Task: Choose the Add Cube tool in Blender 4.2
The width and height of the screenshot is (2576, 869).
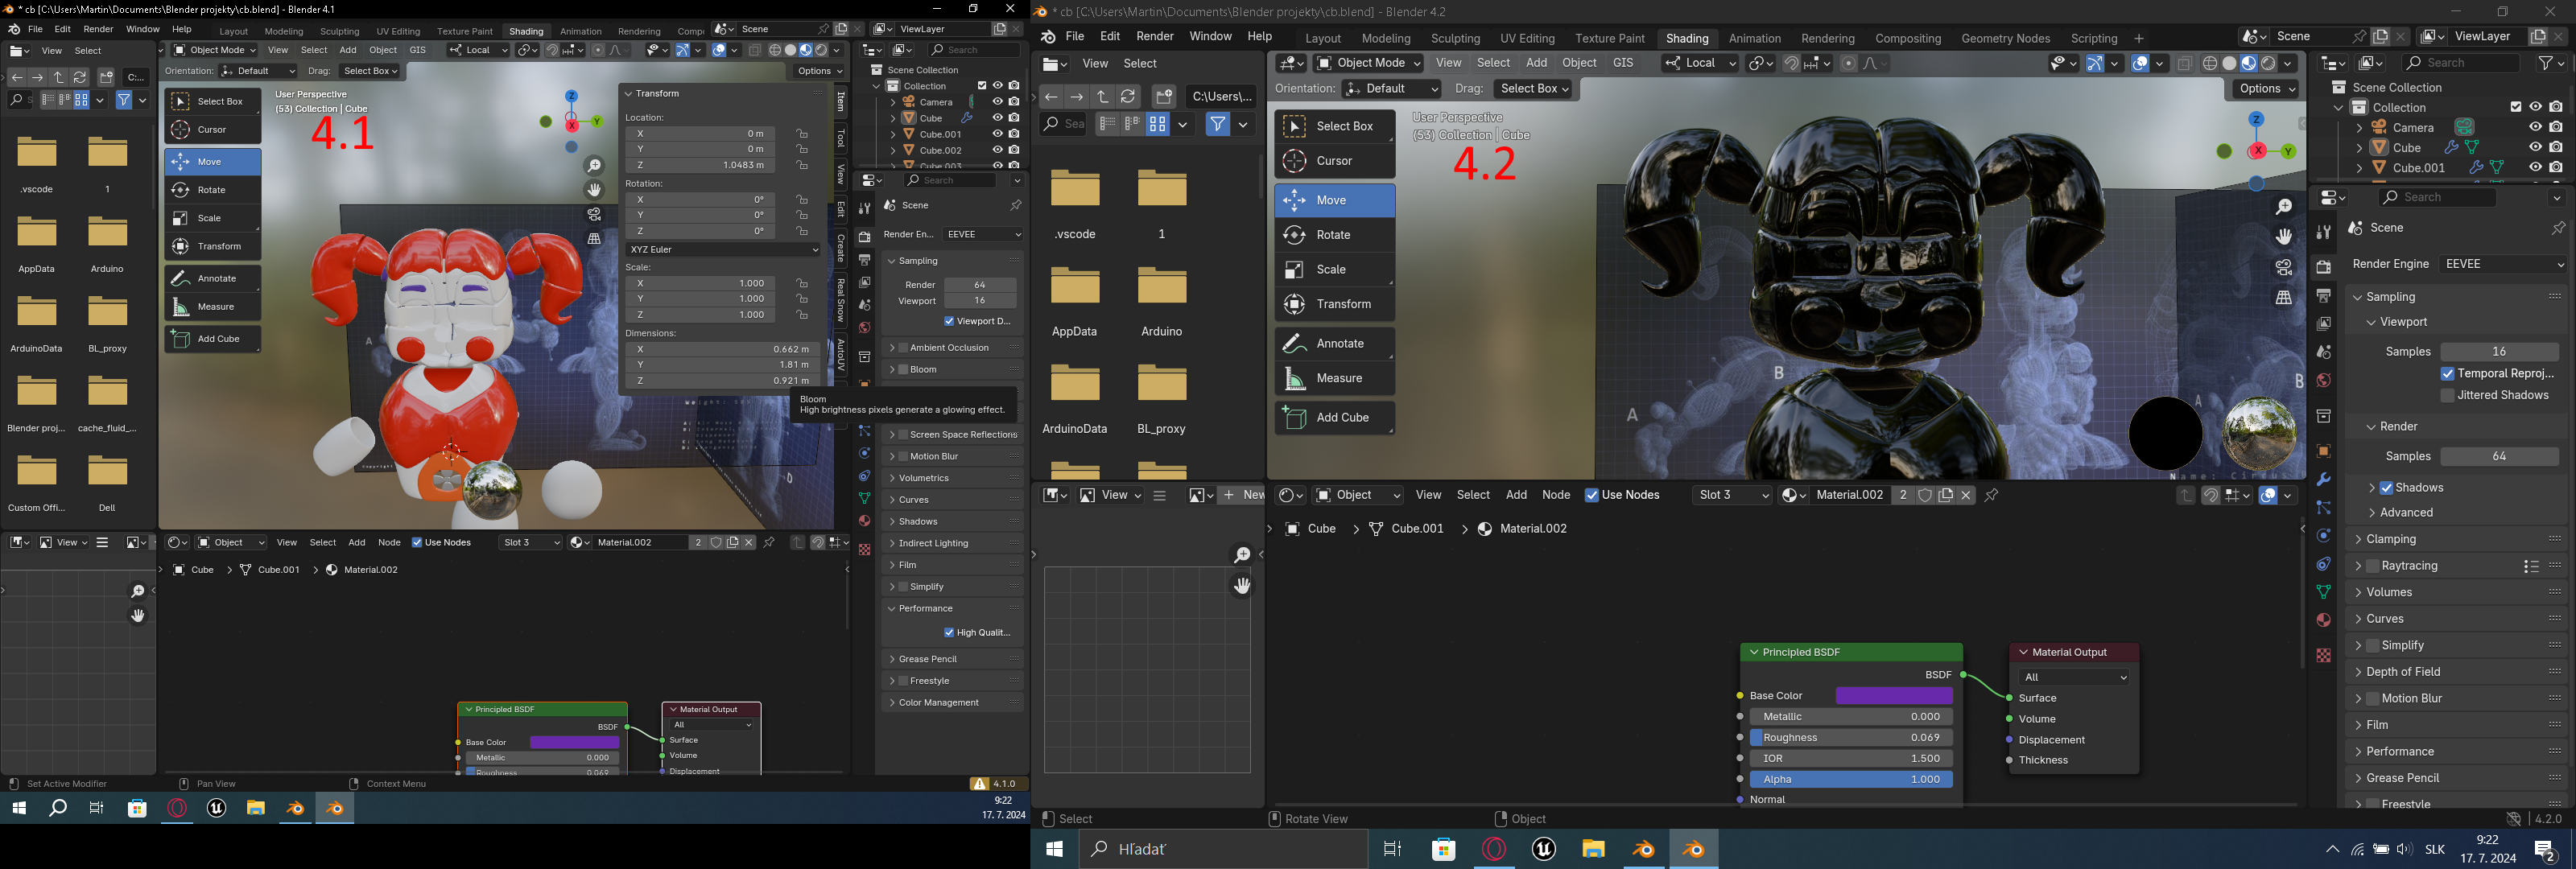Action: tap(1334, 418)
